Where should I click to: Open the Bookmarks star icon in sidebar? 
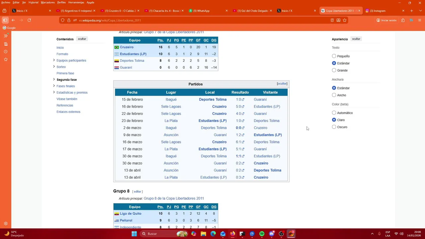click(x=6, y=59)
